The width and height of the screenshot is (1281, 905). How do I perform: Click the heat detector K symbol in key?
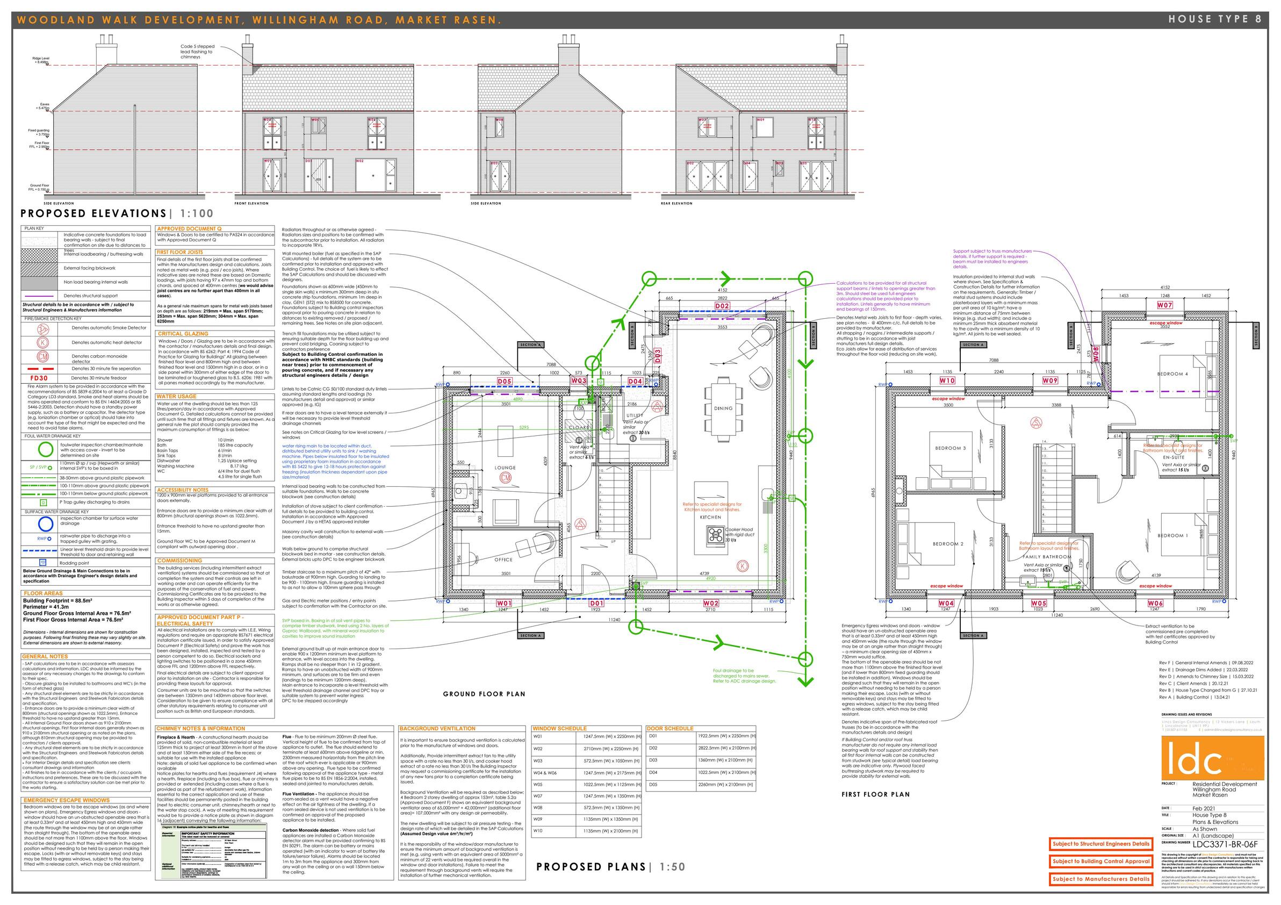coord(42,342)
